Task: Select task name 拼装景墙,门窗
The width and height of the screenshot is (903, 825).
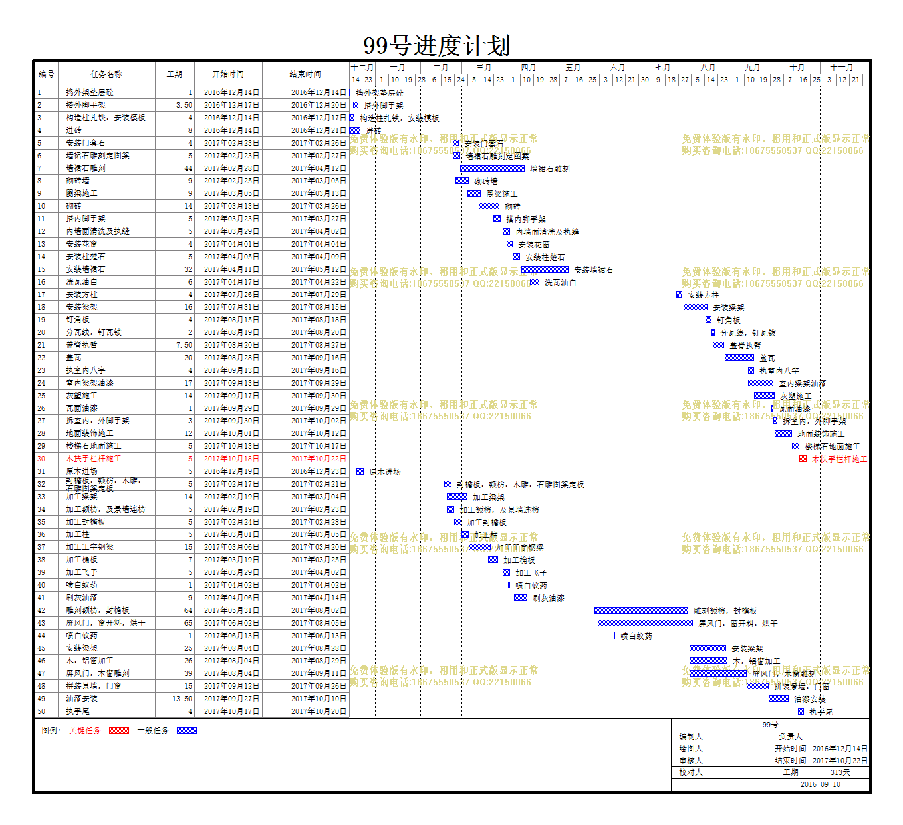Action: [94, 686]
